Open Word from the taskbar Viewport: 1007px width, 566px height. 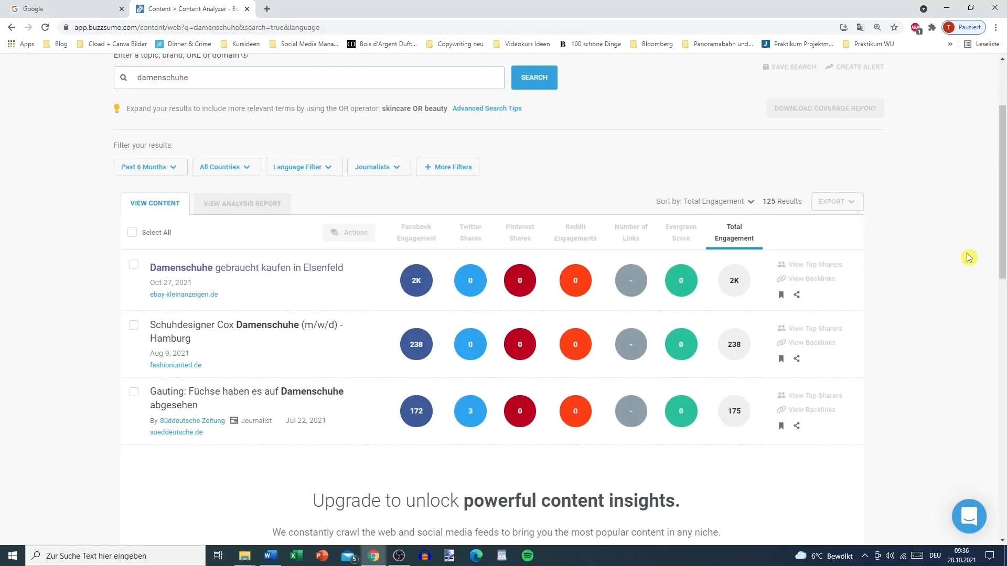click(x=271, y=556)
